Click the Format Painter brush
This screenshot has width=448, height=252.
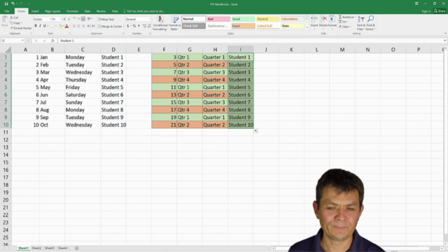click(12, 28)
